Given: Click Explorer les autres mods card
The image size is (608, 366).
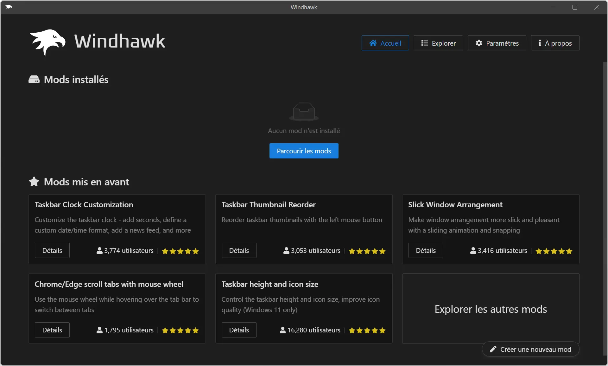Looking at the screenshot, I should (491, 309).
